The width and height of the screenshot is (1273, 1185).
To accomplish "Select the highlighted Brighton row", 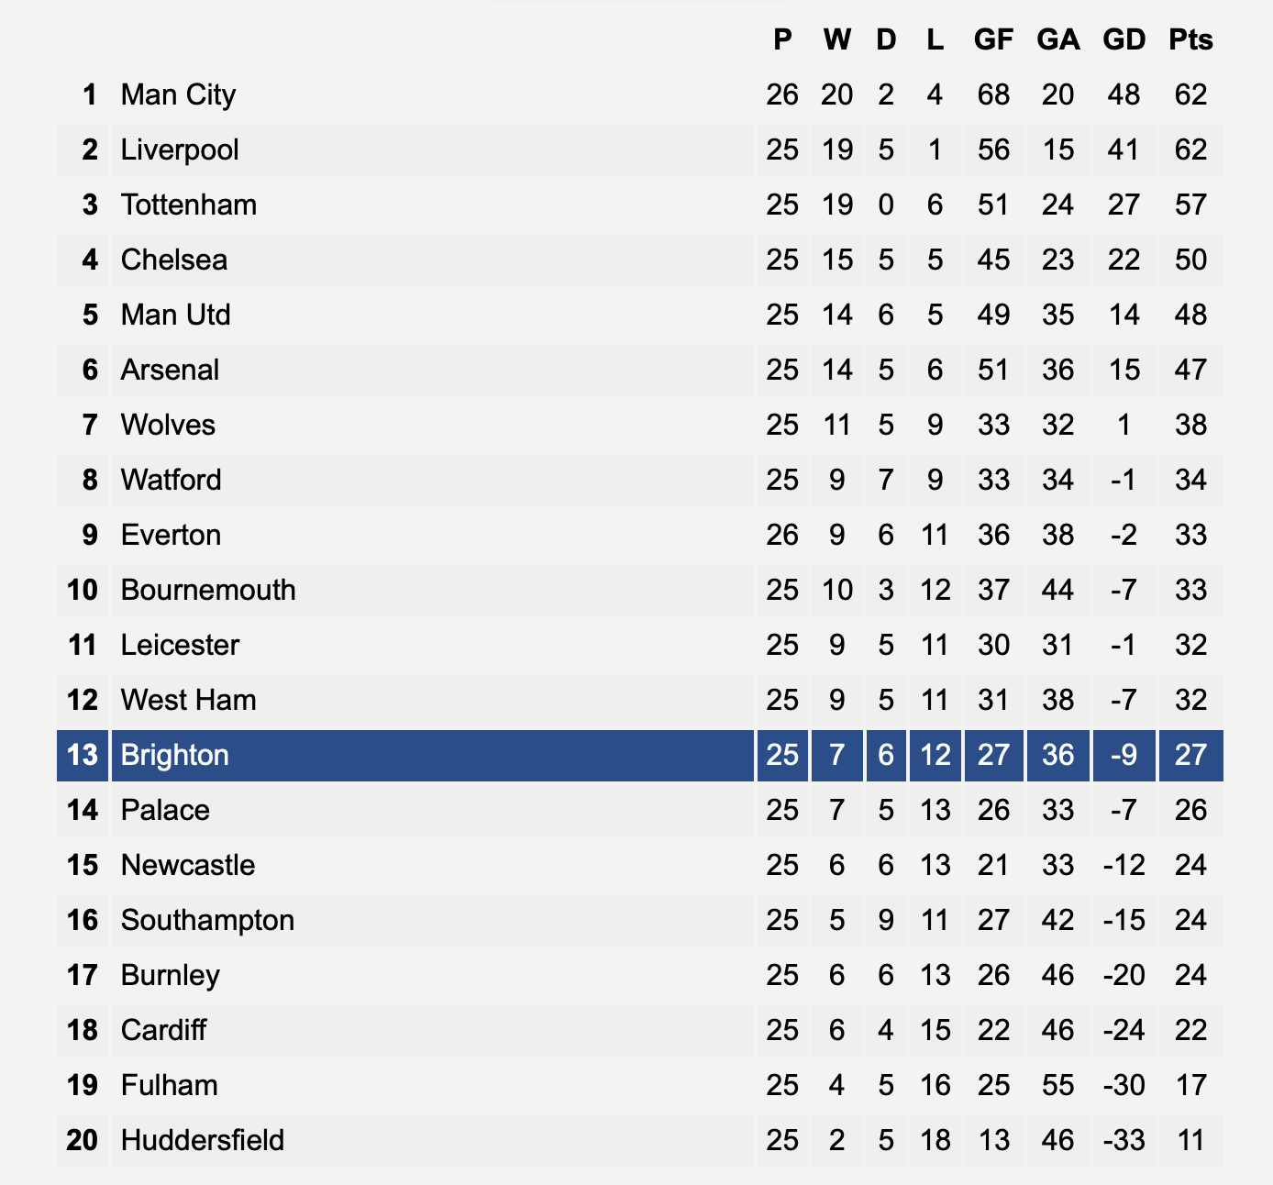I will point(639,755).
